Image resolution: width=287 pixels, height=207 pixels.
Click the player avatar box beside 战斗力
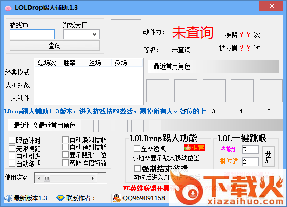click(126, 35)
